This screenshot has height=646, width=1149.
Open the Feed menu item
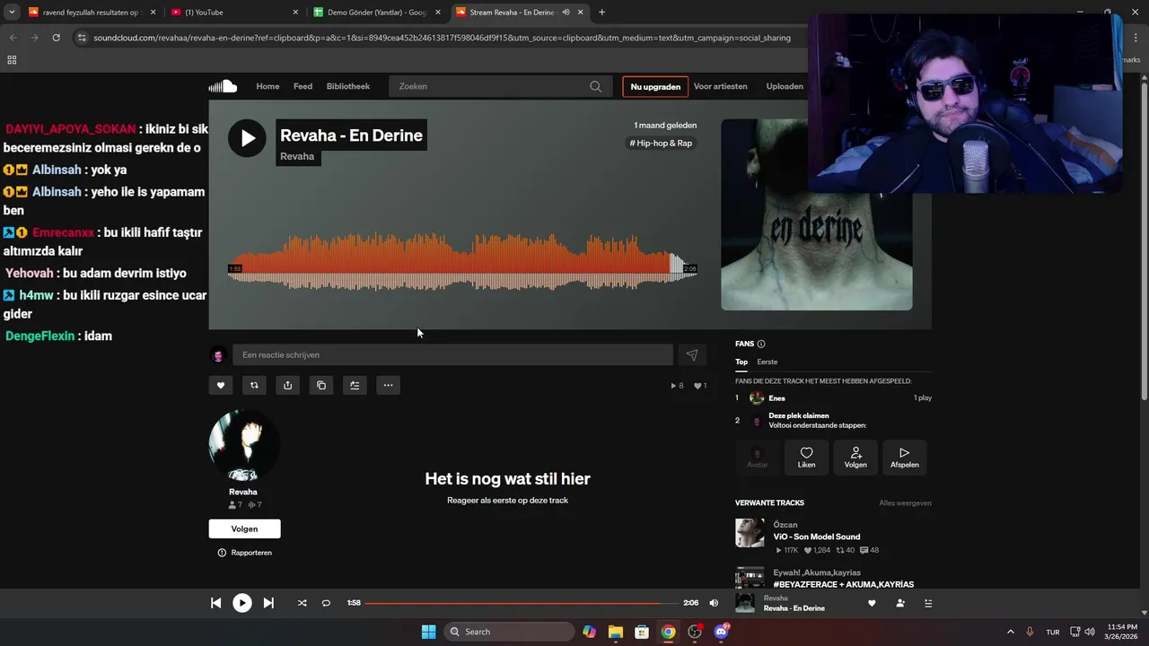coord(303,86)
